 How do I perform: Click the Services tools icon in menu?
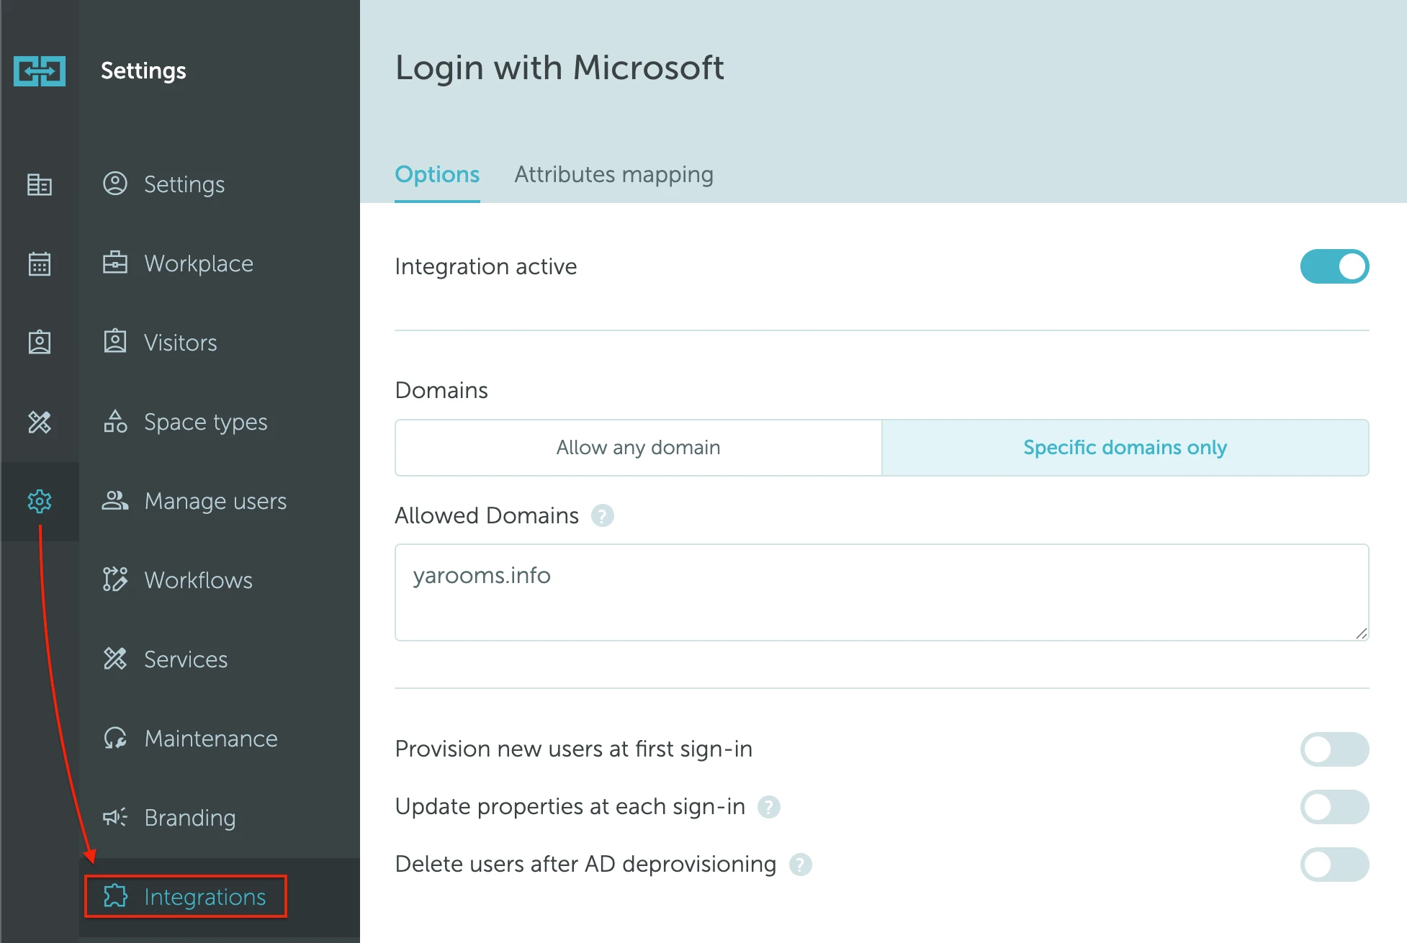tap(115, 659)
